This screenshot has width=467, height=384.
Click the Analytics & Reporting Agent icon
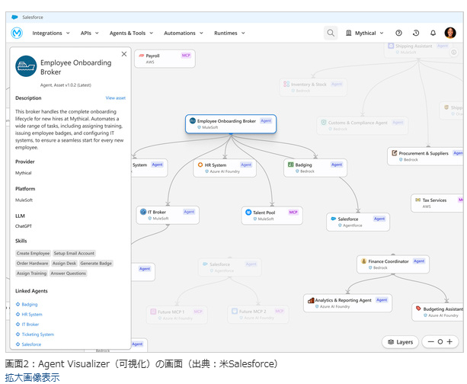(x=311, y=300)
